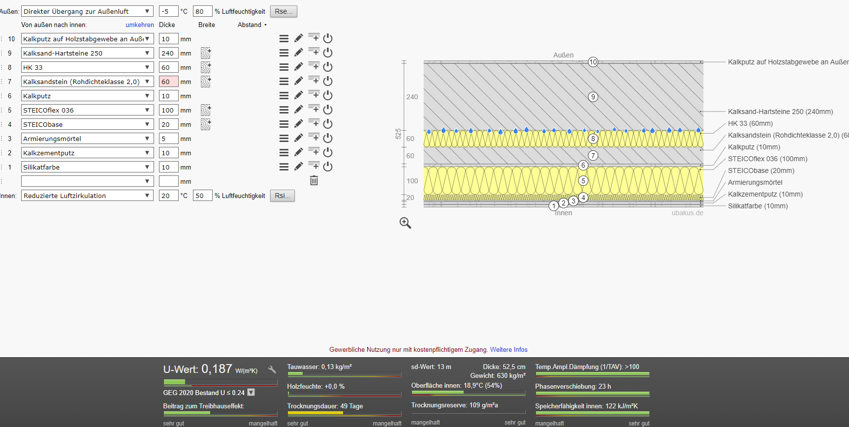Click the U-Wert rating bar
This screenshot has width=849, height=427.
(220, 382)
